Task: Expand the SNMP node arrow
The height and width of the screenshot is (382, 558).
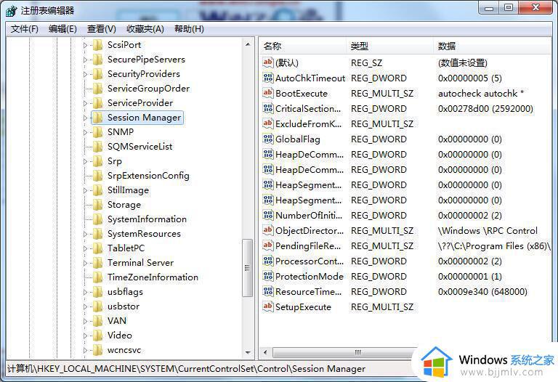Action: (85, 132)
